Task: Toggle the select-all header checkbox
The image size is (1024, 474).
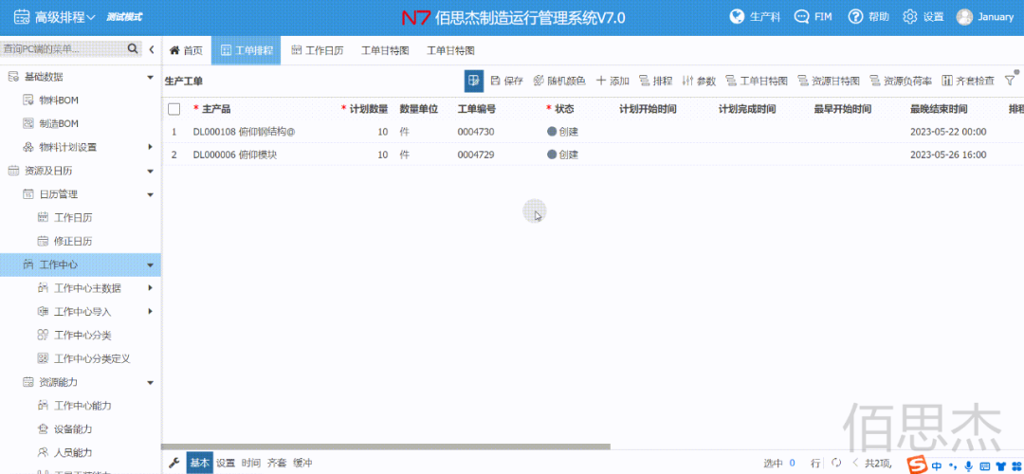Action: coord(174,109)
